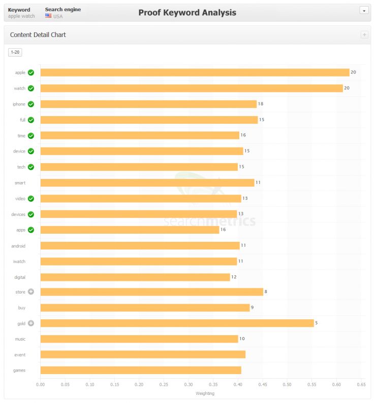Click the green checkmark beside apple
Image resolution: width=375 pixels, height=403 pixels.
pos(31,72)
